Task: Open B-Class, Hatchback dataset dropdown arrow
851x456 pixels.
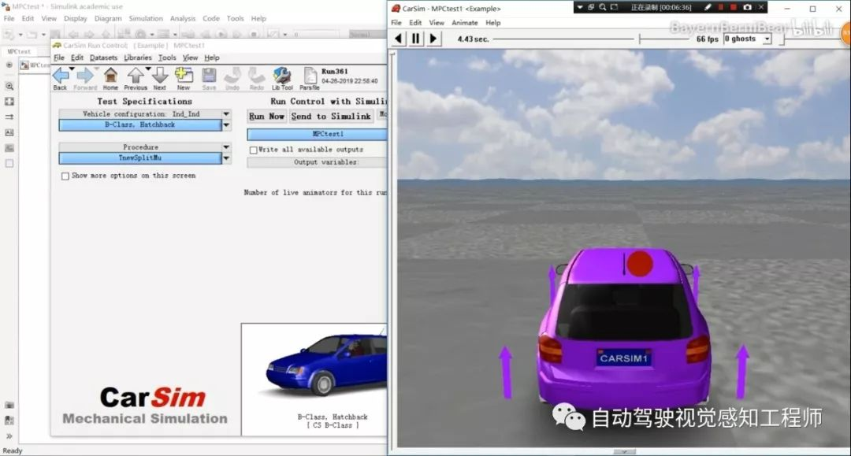Action: (226, 125)
